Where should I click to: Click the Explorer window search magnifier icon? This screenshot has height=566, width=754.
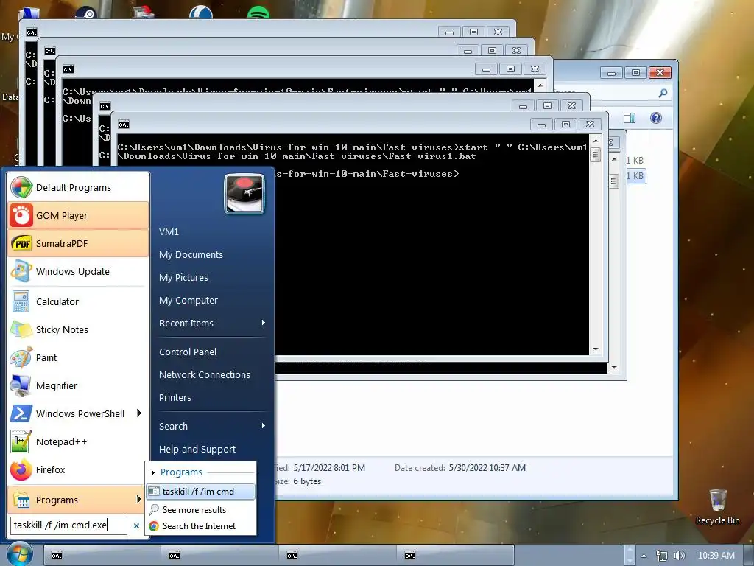[x=663, y=93]
